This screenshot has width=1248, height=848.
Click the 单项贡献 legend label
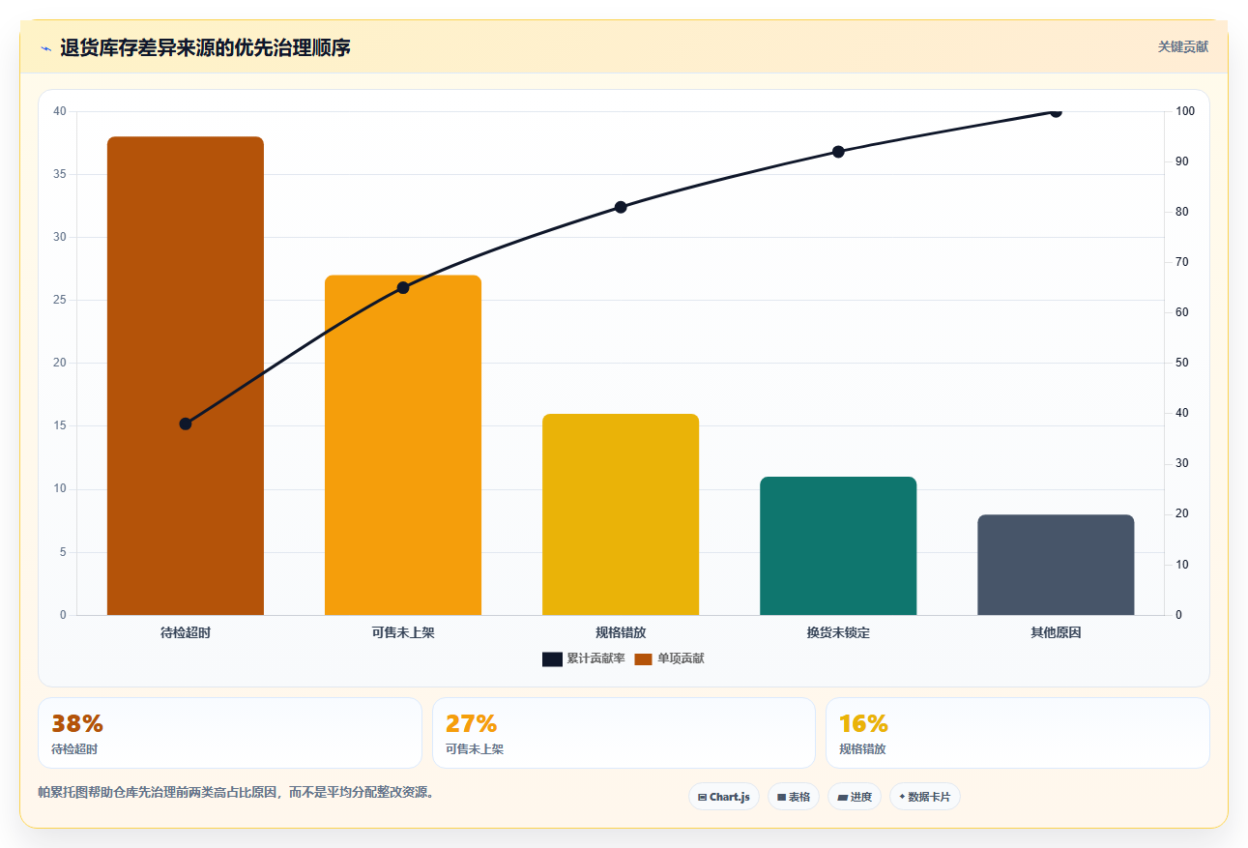681,658
